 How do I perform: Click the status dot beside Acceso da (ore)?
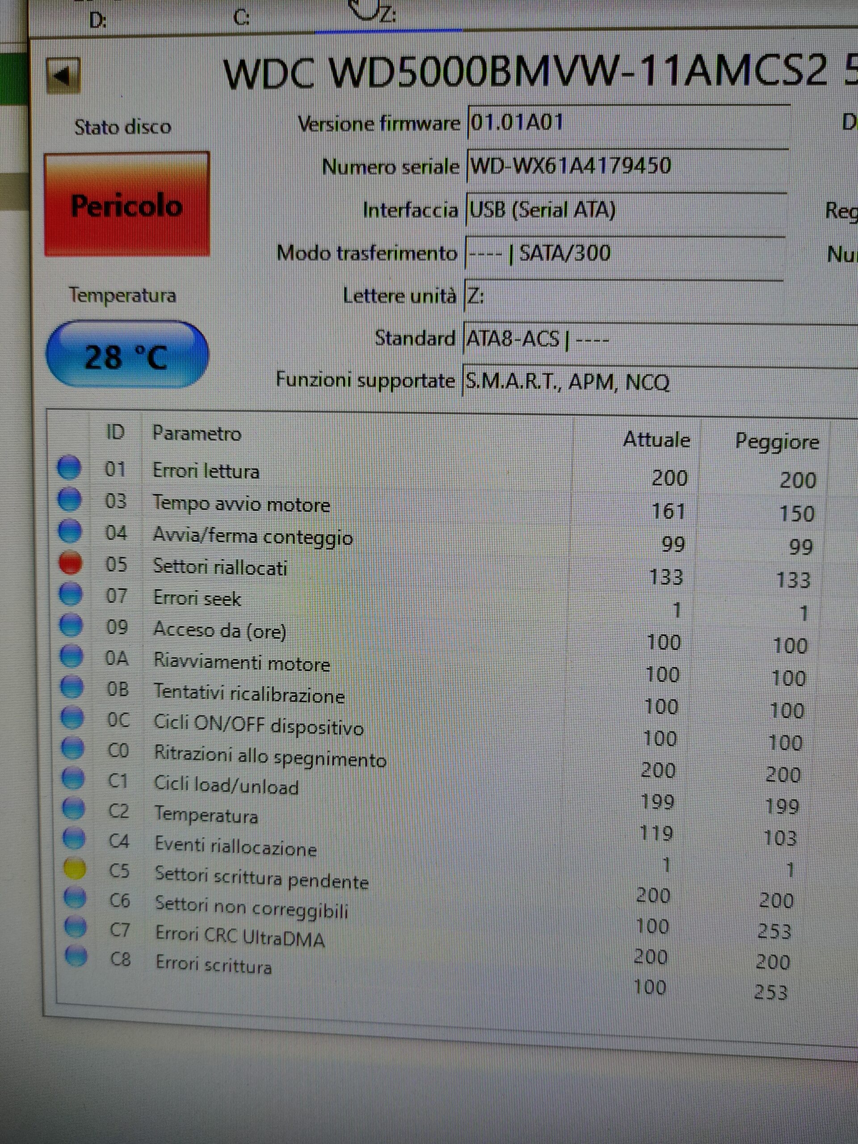point(71,625)
